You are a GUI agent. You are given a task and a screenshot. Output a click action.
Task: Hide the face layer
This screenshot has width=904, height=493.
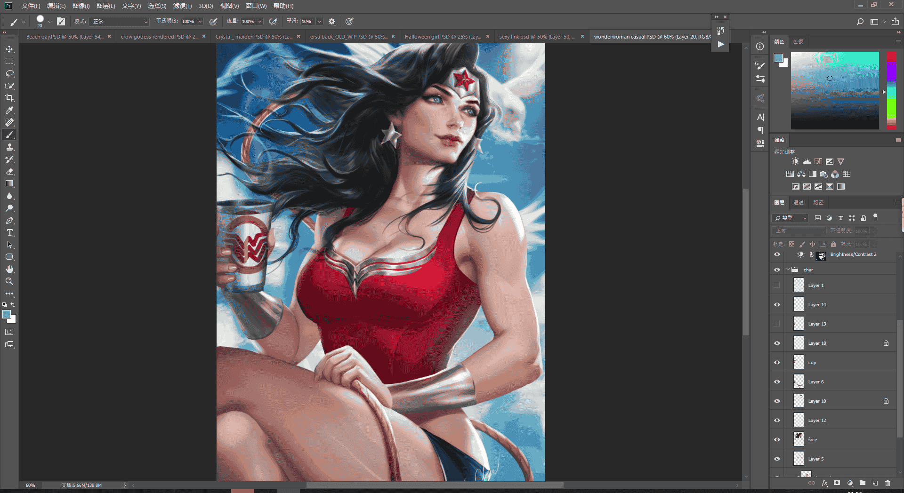point(777,439)
